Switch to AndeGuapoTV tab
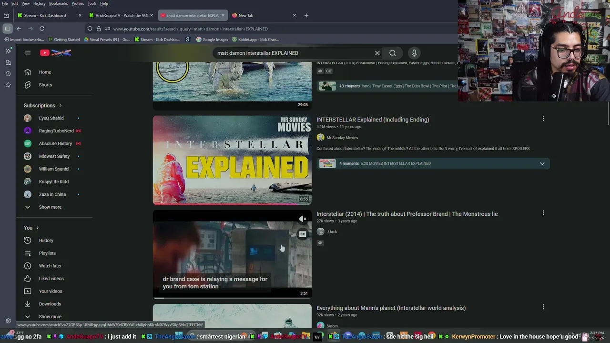The height and width of the screenshot is (343, 610). click(x=122, y=15)
